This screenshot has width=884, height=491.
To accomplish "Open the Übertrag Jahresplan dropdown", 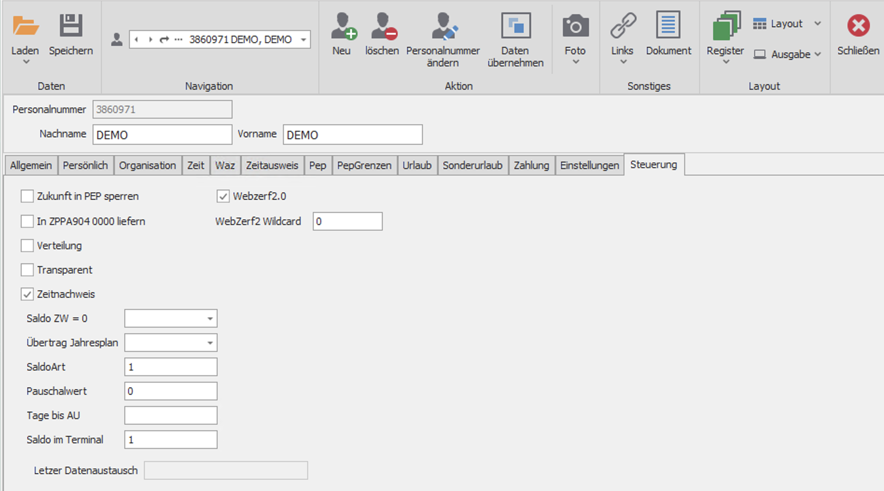I will pos(210,343).
